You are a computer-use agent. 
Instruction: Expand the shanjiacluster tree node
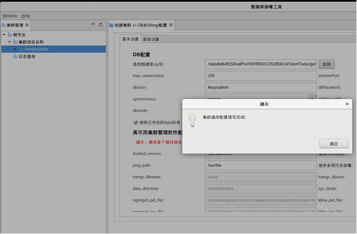point(15,49)
